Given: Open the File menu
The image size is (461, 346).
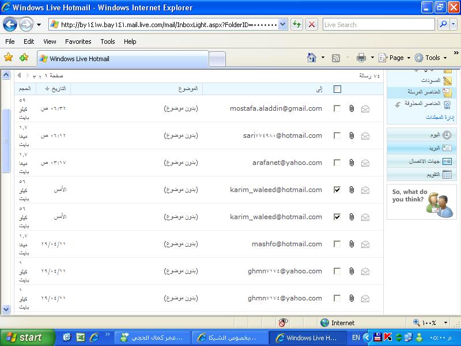Looking at the screenshot, I should click(10, 42).
